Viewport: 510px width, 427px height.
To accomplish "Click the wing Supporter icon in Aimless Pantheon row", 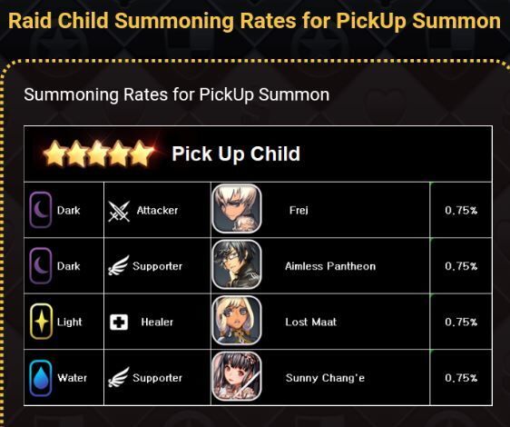I will pyautogui.click(x=119, y=265).
